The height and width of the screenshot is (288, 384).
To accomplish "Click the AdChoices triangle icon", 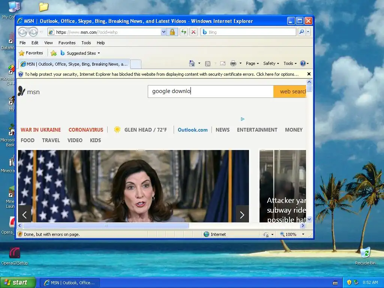I will pos(243,119).
